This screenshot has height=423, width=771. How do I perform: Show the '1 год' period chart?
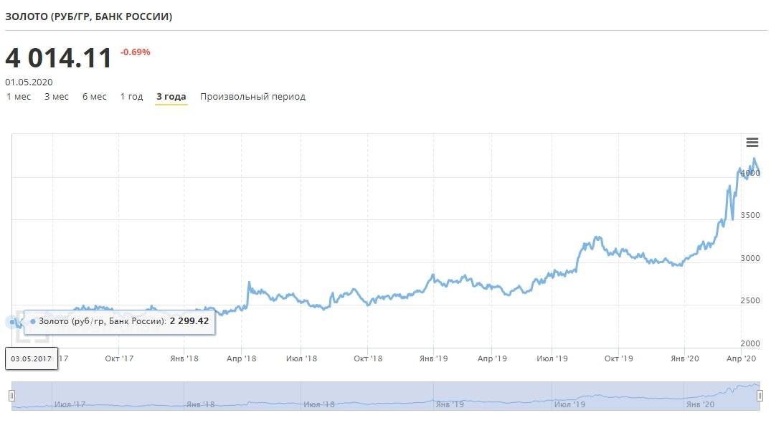[x=131, y=97]
